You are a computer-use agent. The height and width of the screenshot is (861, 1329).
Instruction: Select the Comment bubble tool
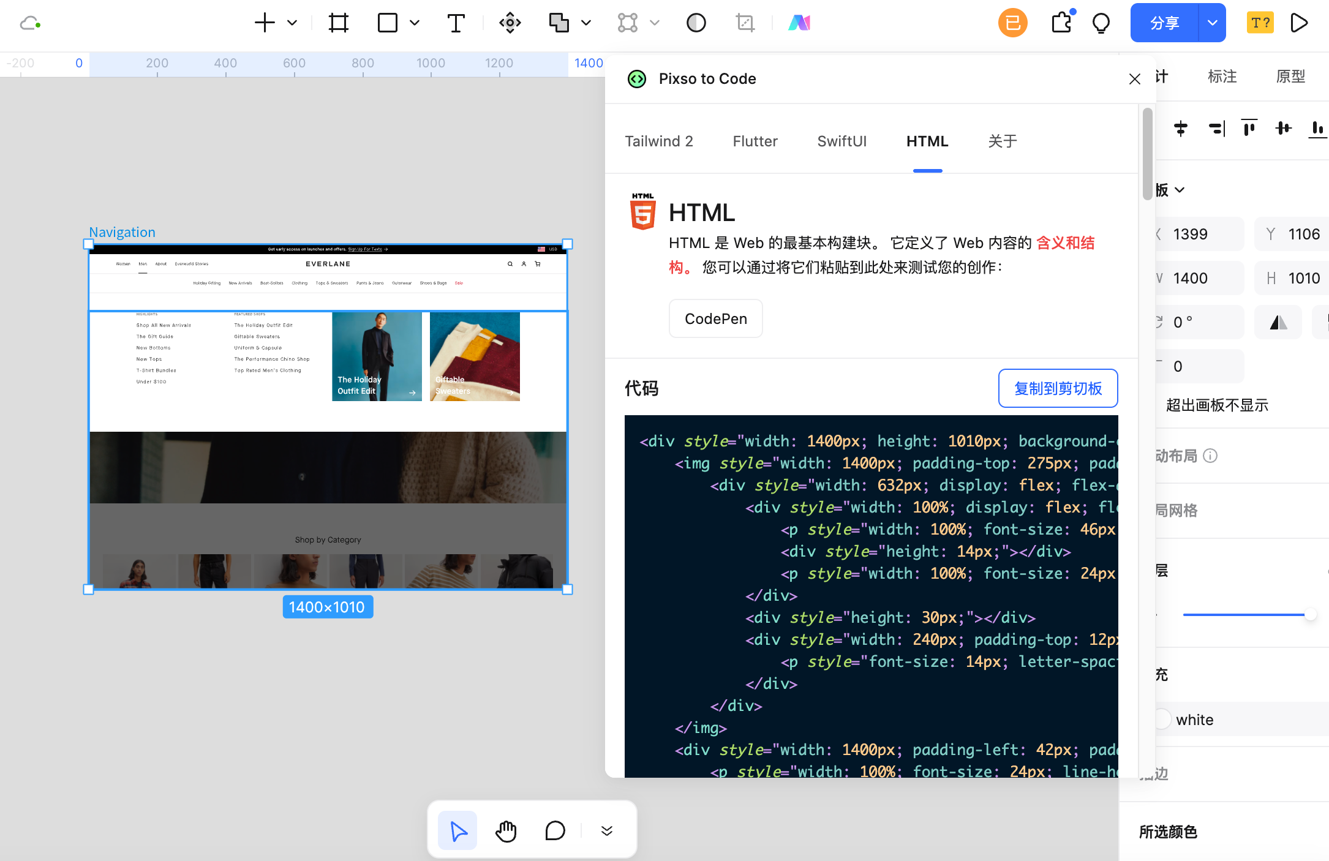[x=555, y=831]
